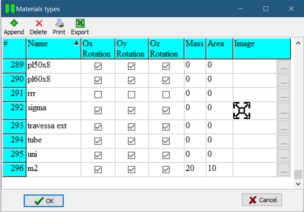Viewport: 304px width, 212px height.
Task: Enable Oy Rotation for rrr
Action: pyautogui.click(x=132, y=95)
